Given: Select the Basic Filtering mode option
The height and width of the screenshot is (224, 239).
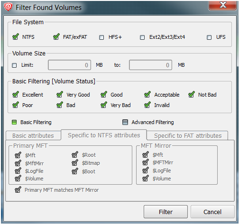Looking at the screenshot, I should tap(14, 122).
